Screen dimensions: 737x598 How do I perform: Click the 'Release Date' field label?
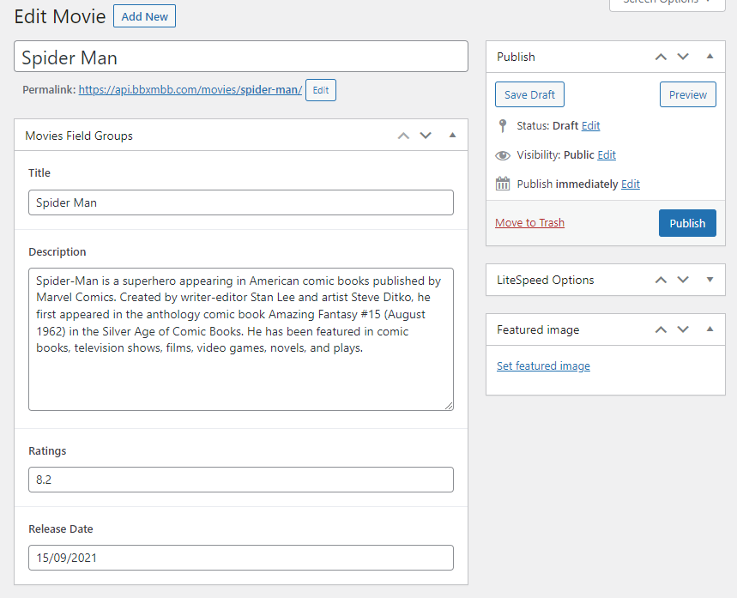pyautogui.click(x=61, y=529)
